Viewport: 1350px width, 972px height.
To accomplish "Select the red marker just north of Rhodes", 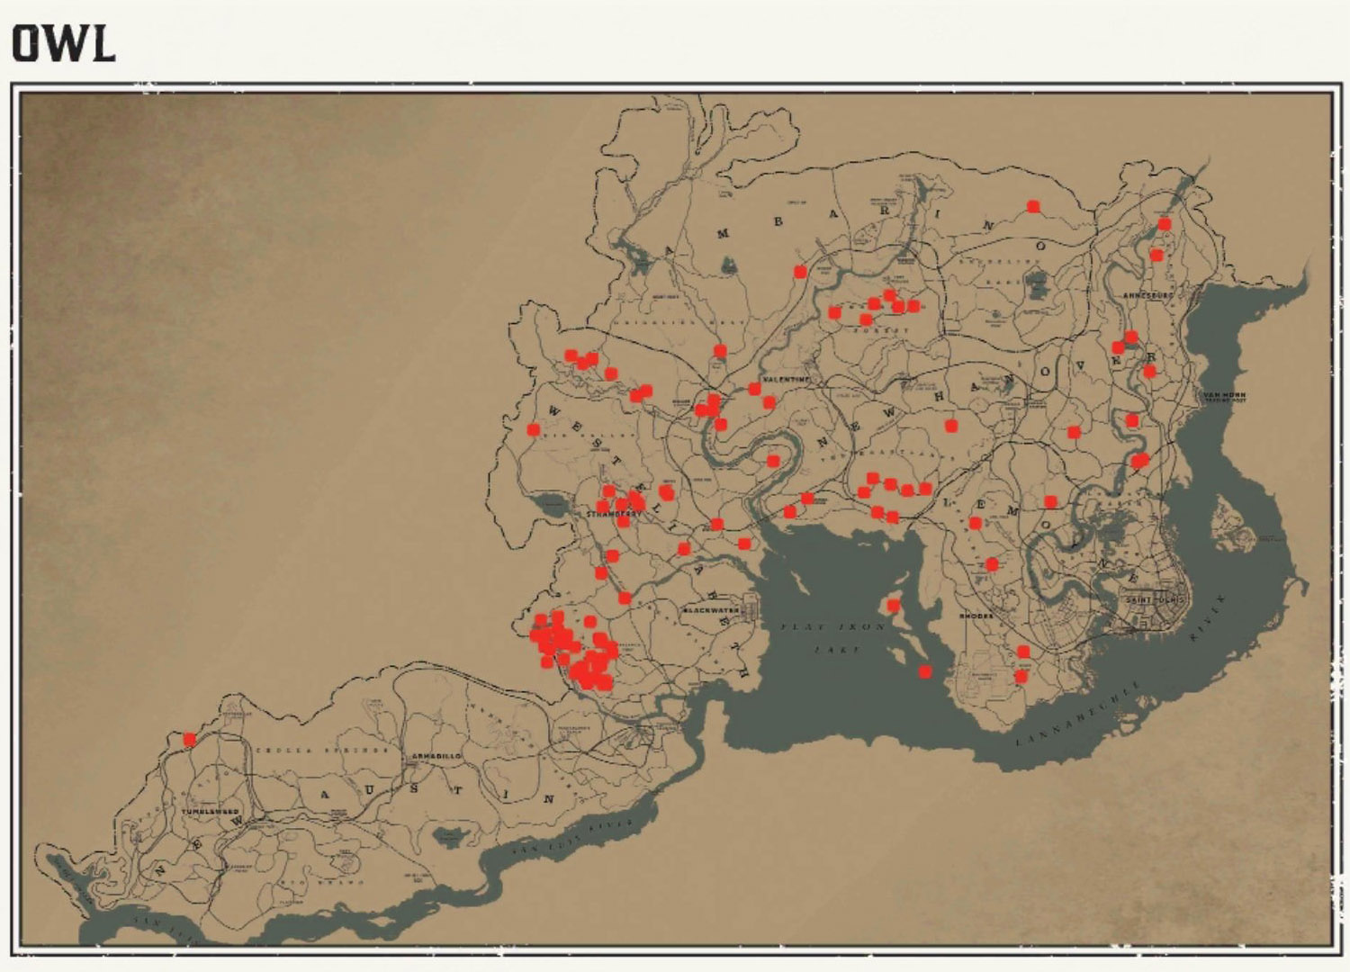I will [x=992, y=564].
